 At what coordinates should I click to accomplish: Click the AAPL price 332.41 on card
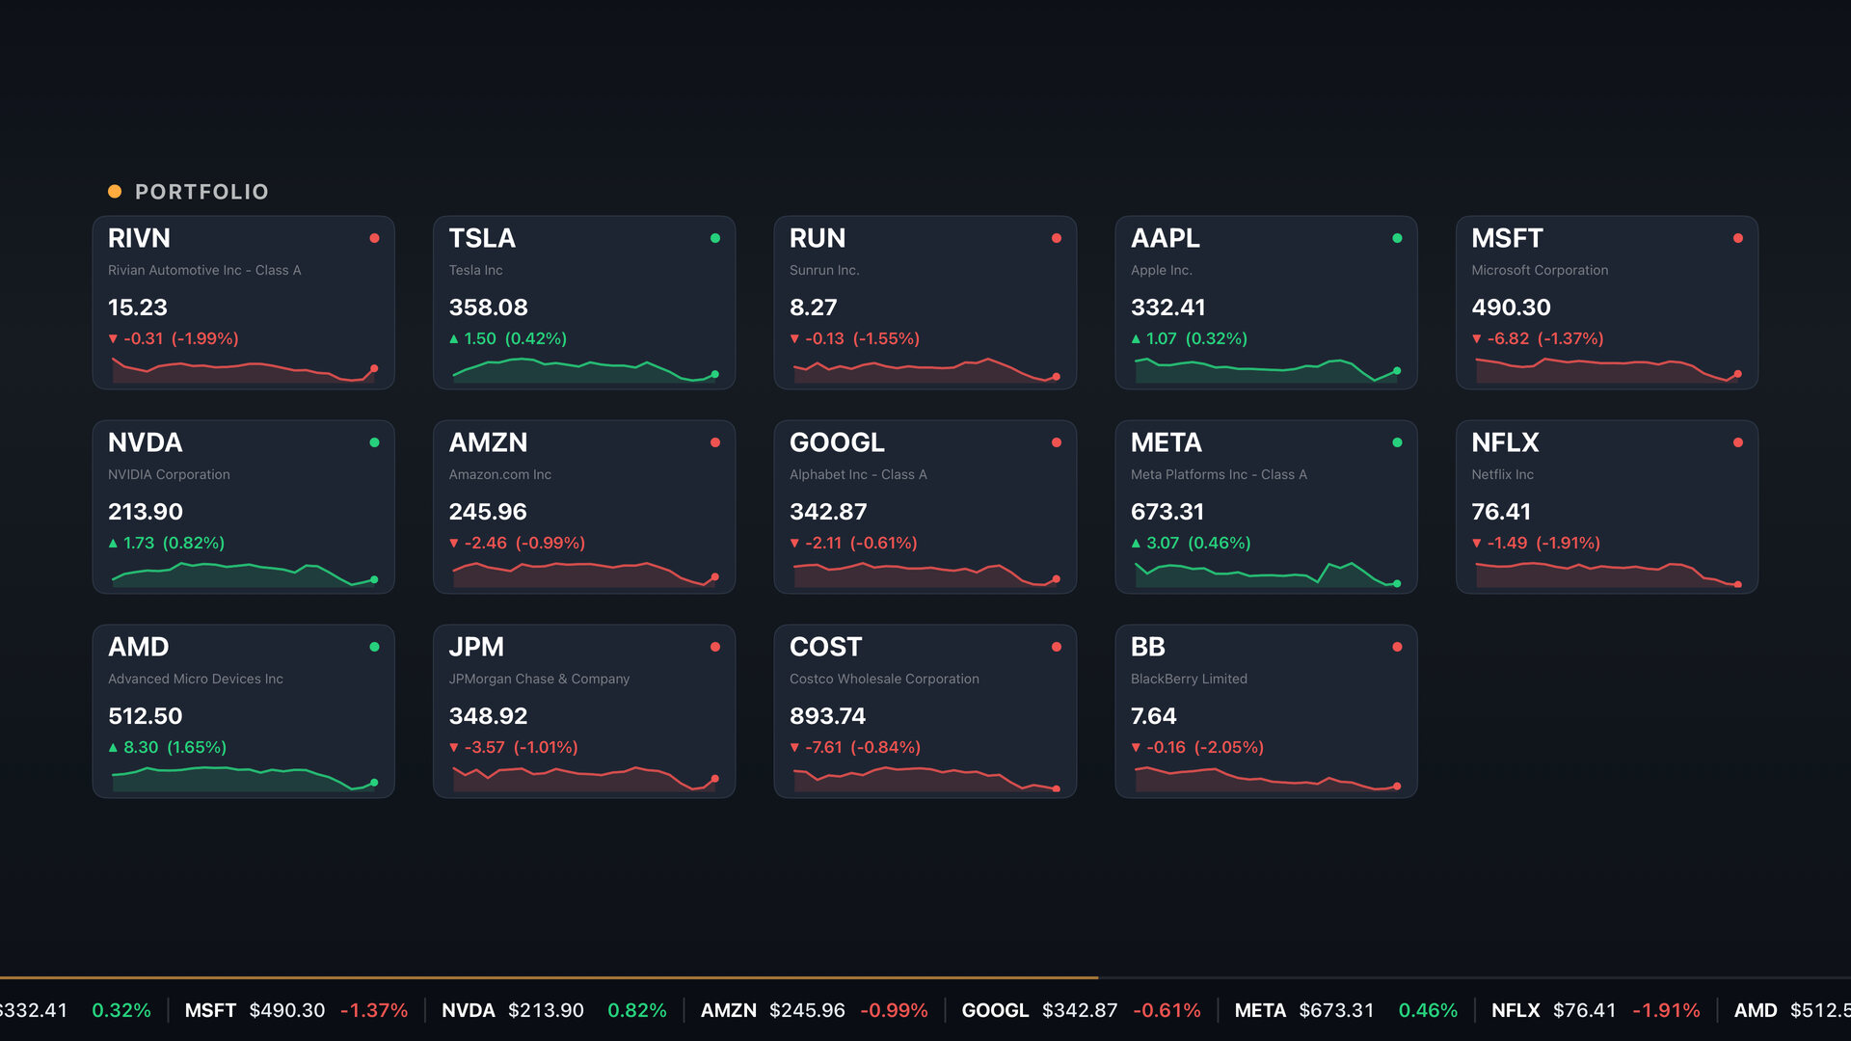click(x=1167, y=307)
